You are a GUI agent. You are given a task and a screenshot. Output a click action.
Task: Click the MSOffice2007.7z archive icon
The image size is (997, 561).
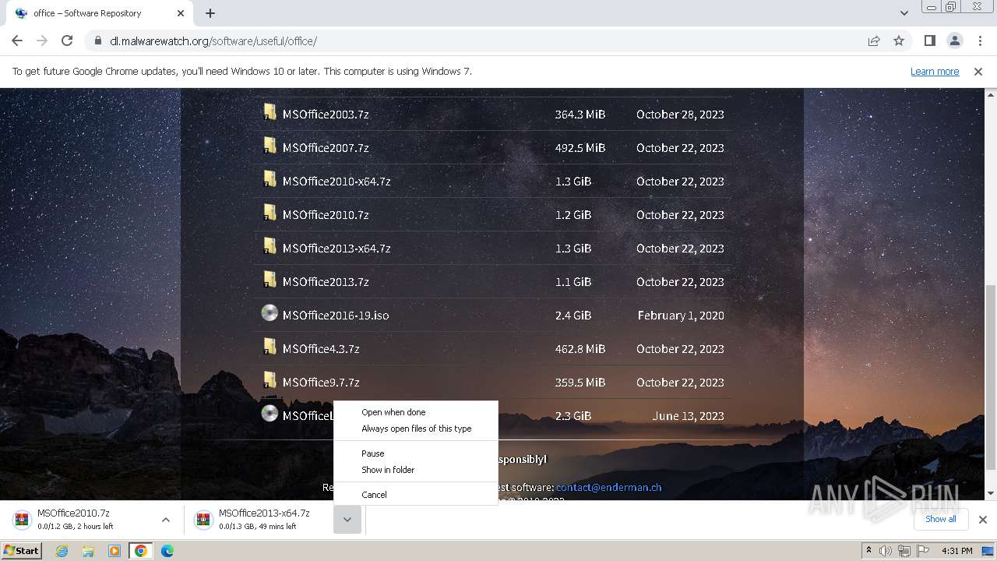click(270, 146)
